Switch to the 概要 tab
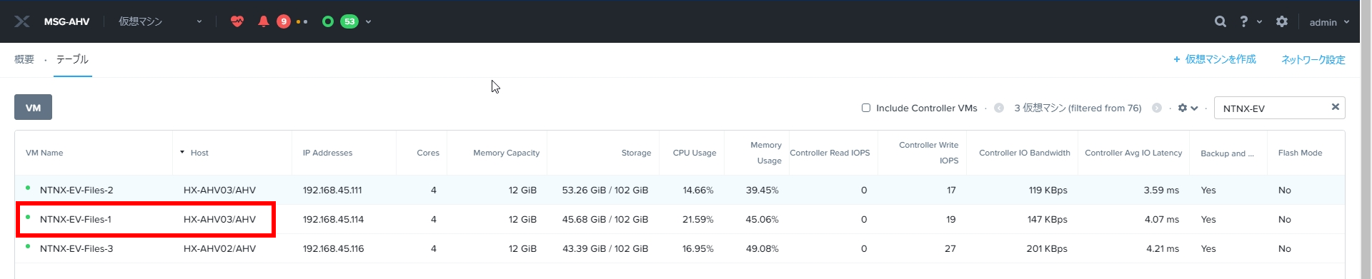 (24, 59)
